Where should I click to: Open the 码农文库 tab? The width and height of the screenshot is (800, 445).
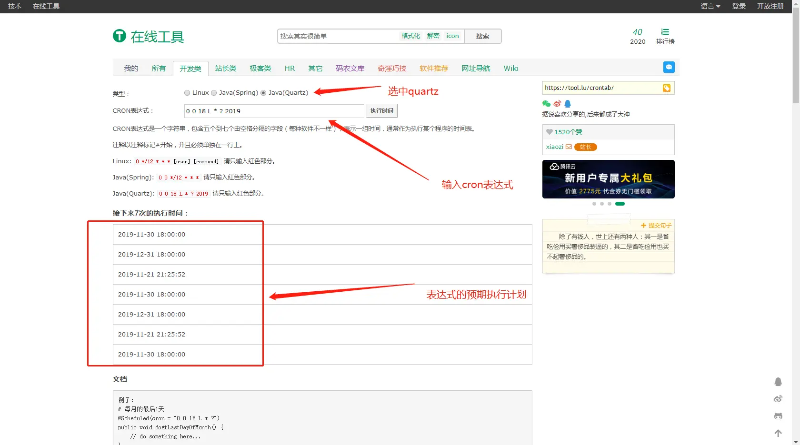[350, 69]
